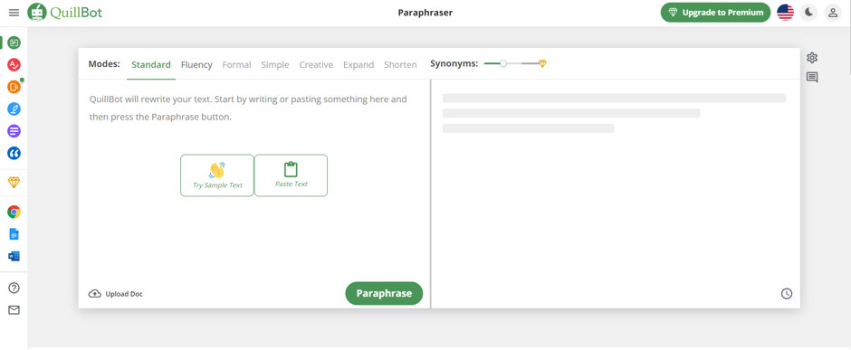Open the hamburger navigation menu
This screenshot has height=350, width=851.
point(14,13)
